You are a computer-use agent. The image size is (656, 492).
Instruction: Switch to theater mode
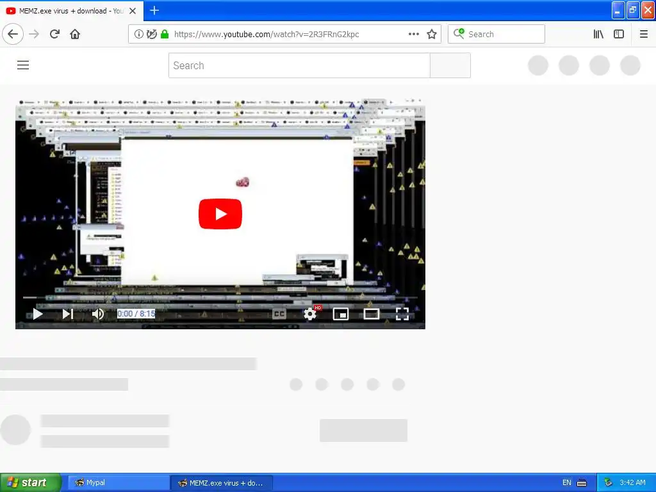371,314
